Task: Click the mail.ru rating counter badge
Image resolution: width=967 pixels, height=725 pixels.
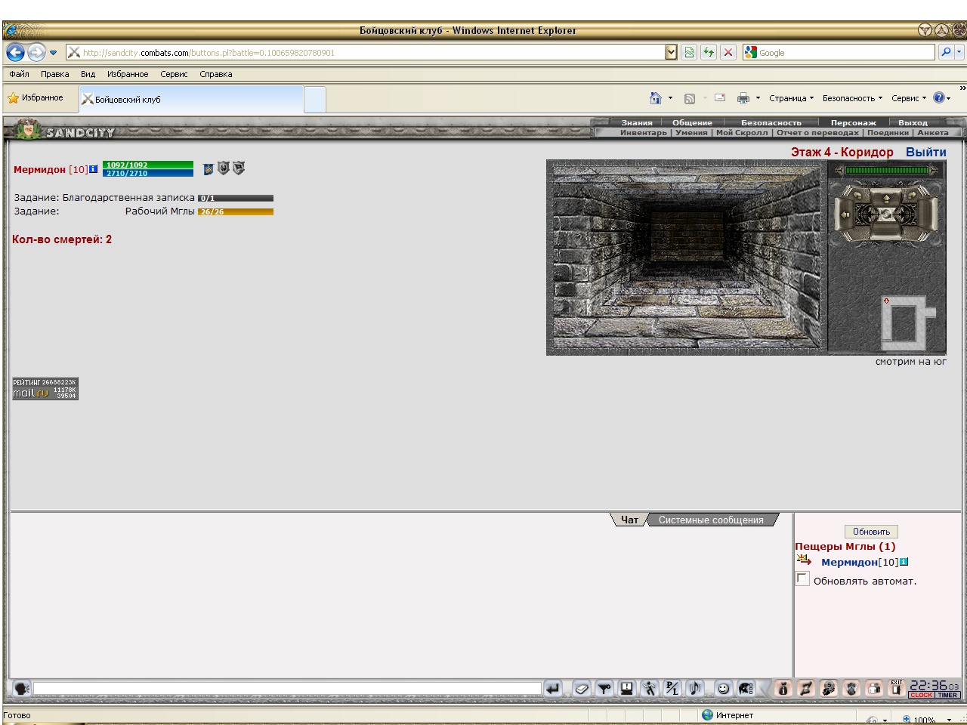Action: [x=45, y=388]
